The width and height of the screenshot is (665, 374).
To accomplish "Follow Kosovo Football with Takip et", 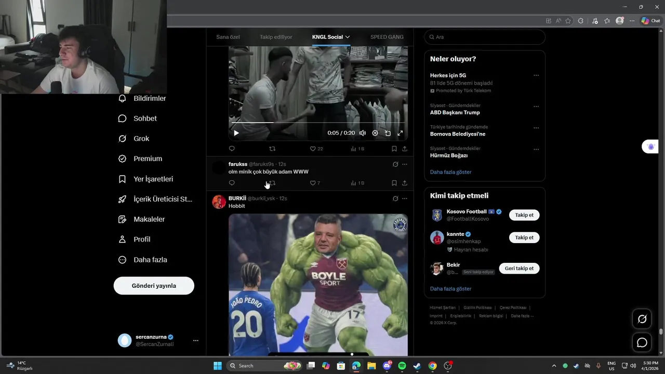I will point(524,215).
